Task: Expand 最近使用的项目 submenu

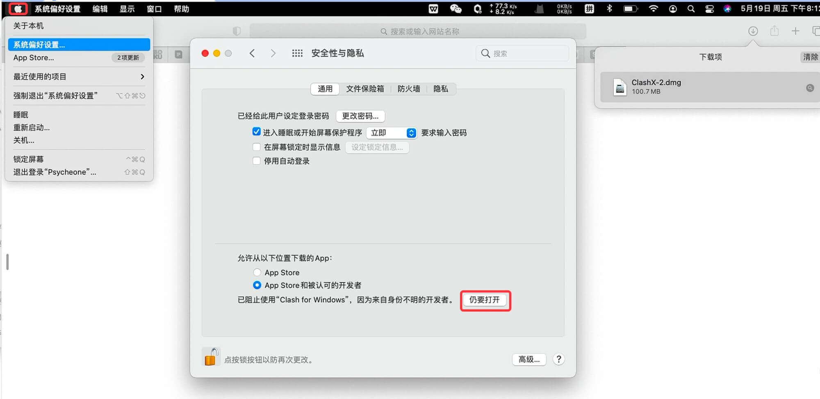Action: [x=79, y=77]
